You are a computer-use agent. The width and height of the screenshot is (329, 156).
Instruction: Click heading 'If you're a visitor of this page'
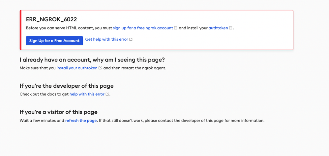[59, 112]
